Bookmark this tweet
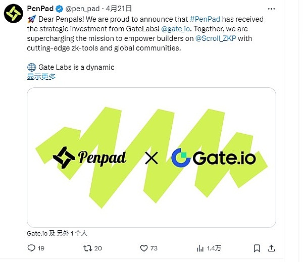Viewport: 303px width, 262px height. 258,248
